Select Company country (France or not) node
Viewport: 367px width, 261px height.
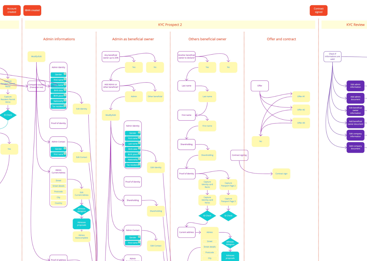(x=36, y=86)
